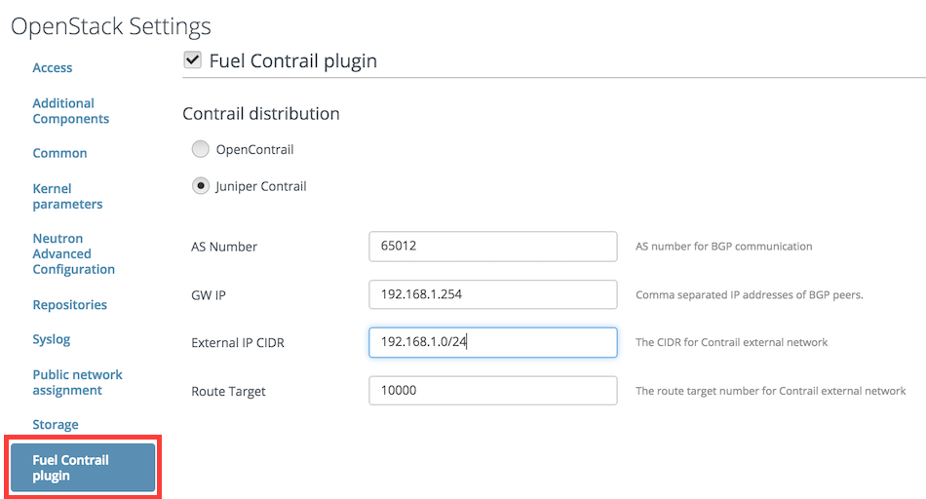Click the OpenContrail label text
The width and height of the screenshot is (926, 499).
point(254,149)
